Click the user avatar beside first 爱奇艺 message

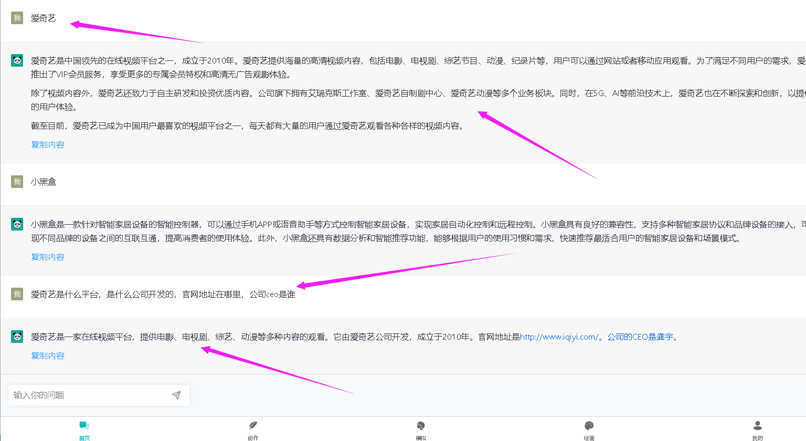point(17,18)
